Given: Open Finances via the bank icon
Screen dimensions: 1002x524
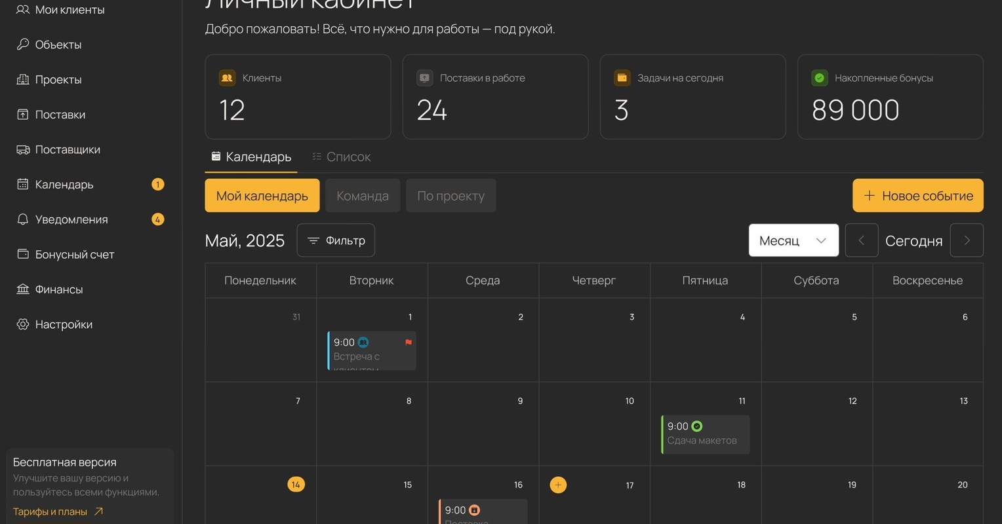Looking at the screenshot, I should pyautogui.click(x=23, y=289).
